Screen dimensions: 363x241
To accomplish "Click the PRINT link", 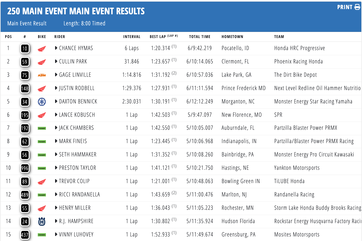I will [x=345, y=7].
